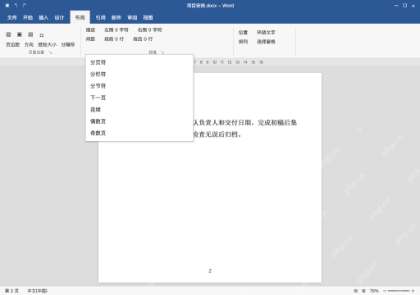420x295 pixels.
Task: Click the undo arrow in the title bar
Action: pos(16,6)
